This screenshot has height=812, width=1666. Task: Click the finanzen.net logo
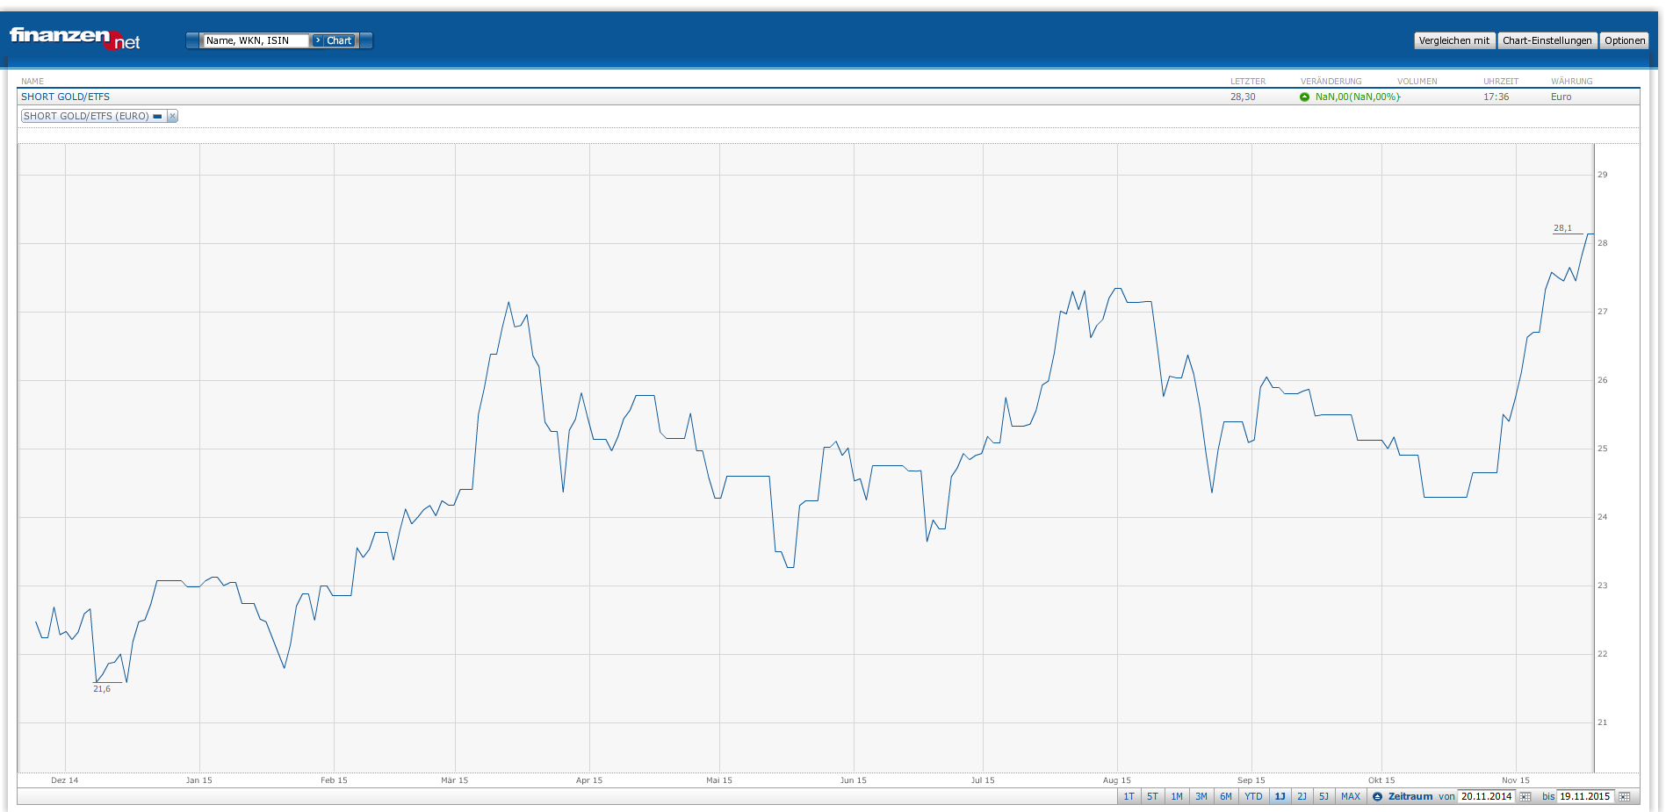coord(75,39)
